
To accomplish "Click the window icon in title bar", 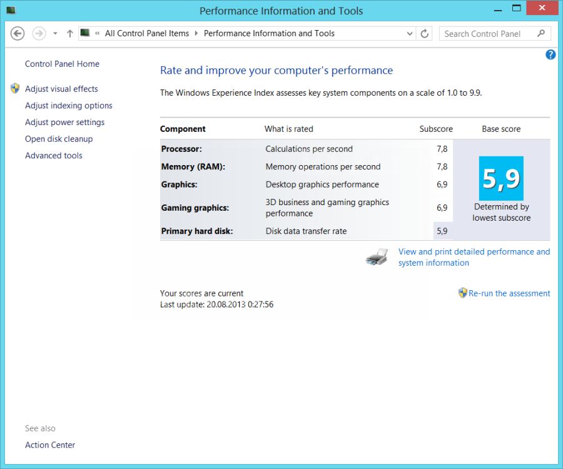I will pos(11,11).
